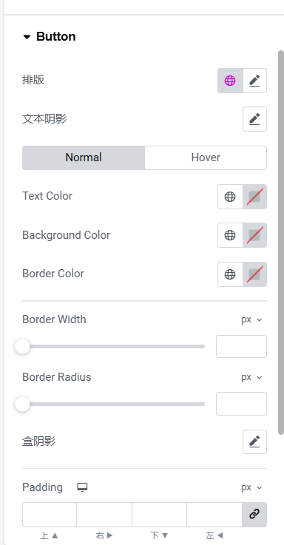Pick a Background Color swatch
The image size is (284, 545).
(255, 235)
